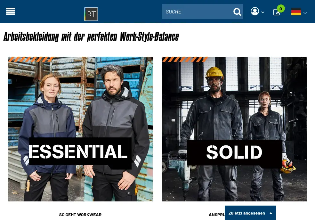This screenshot has height=220, width=315.
Task: Expand the account dropdown chevron
Action: pos(262,12)
